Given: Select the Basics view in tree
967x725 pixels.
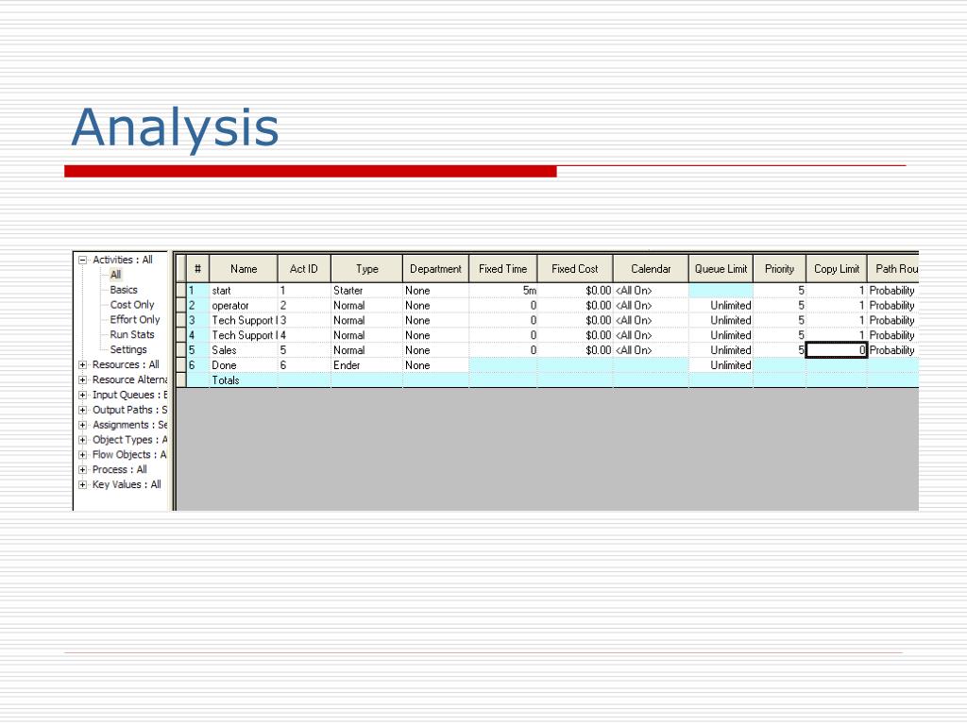Looking at the screenshot, I should 124,290.
